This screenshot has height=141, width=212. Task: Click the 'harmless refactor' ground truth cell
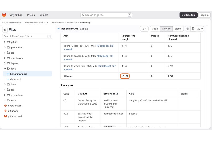coord(113,114)
